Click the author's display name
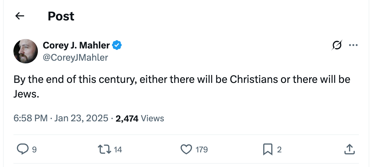 [x=76, y=45]
